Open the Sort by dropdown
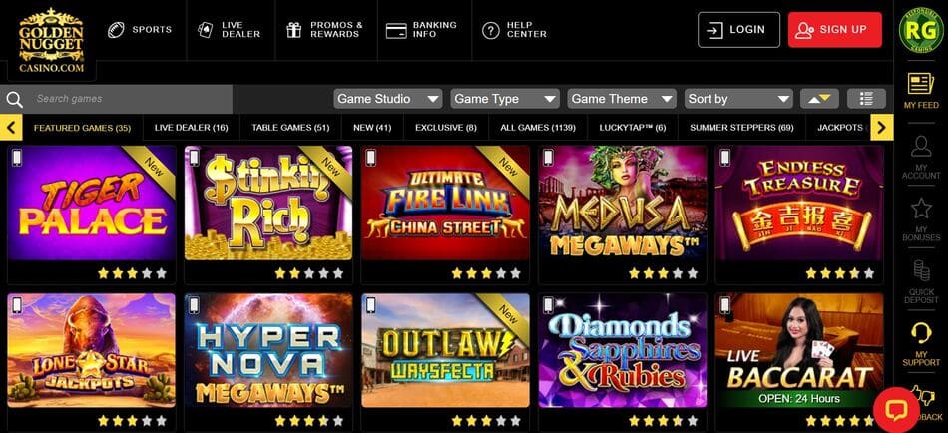This screenshot has width=948, height=433. click(x=738, y=99)
